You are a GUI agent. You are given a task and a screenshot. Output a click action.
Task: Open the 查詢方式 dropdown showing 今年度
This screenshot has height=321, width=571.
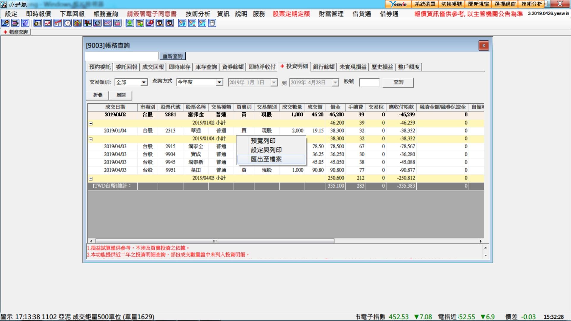coord(219,82)
